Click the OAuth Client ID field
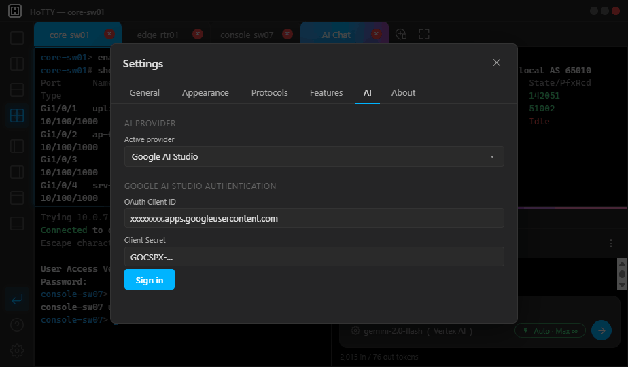This screenshot has height=367, width=628. [x=314, y=218]
